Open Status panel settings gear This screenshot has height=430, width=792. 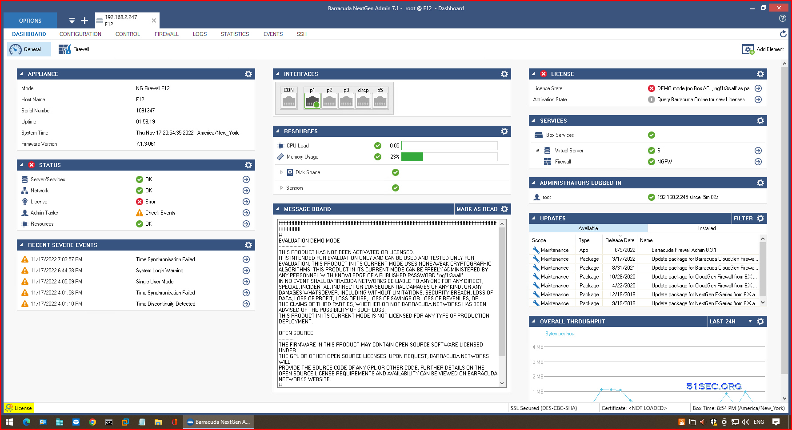pyautogui.click(x=248, y=165)
